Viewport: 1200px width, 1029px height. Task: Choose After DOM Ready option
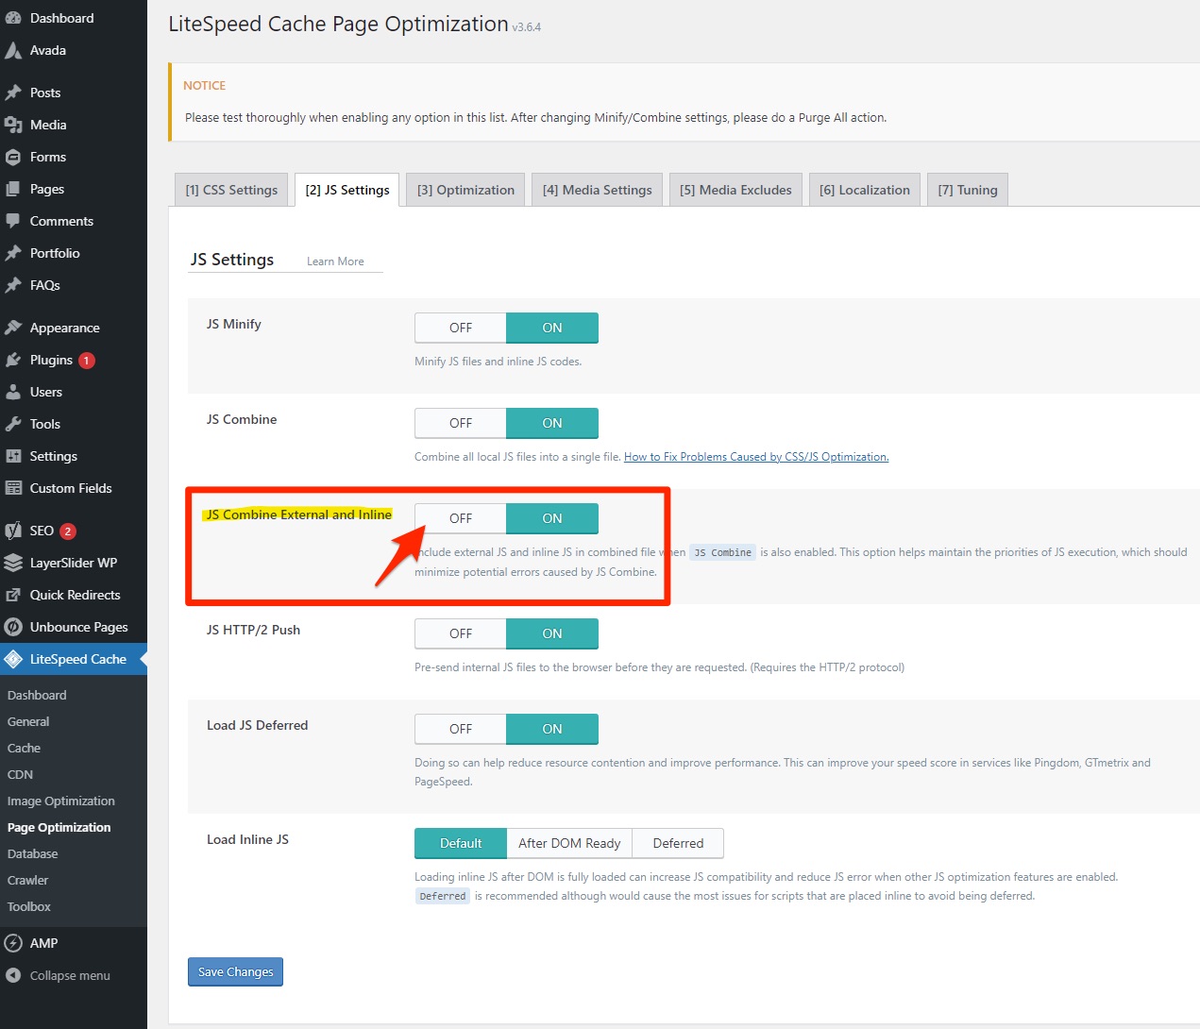(569, 843)
